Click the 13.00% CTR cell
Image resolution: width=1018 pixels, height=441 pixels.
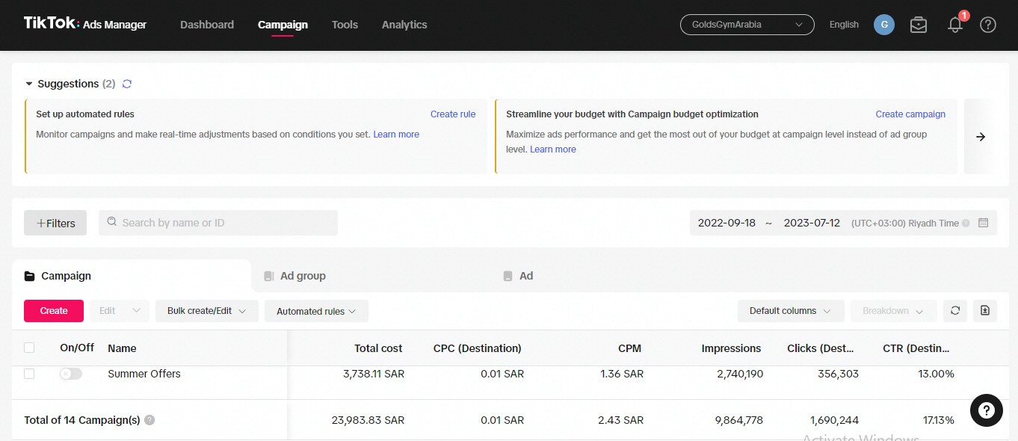click(937, 374)
